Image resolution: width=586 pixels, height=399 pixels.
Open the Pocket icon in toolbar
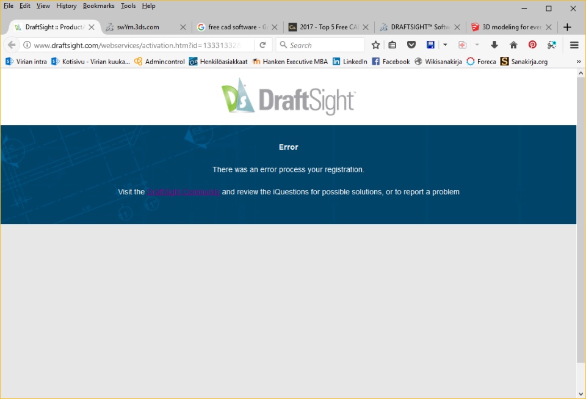tap(411, 45)
